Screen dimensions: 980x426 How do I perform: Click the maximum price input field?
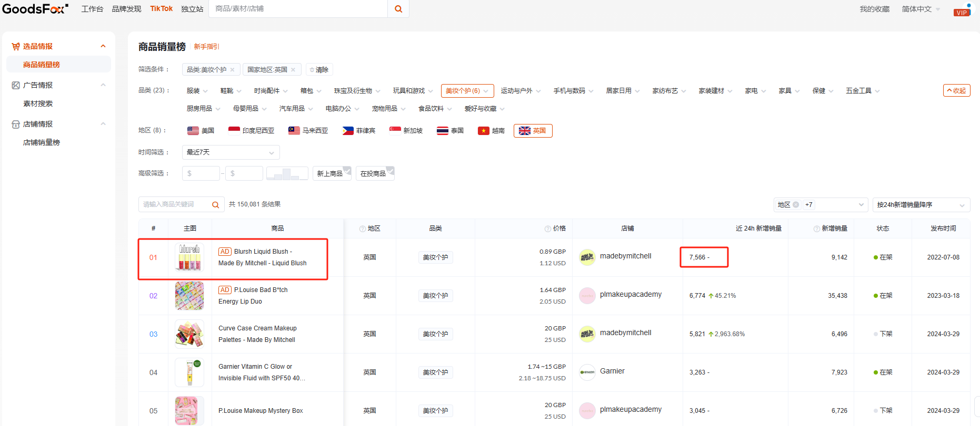tap(244, 173)
